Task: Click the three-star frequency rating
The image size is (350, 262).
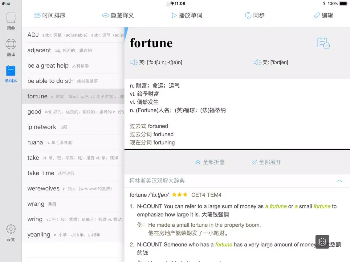Action: 179,195
